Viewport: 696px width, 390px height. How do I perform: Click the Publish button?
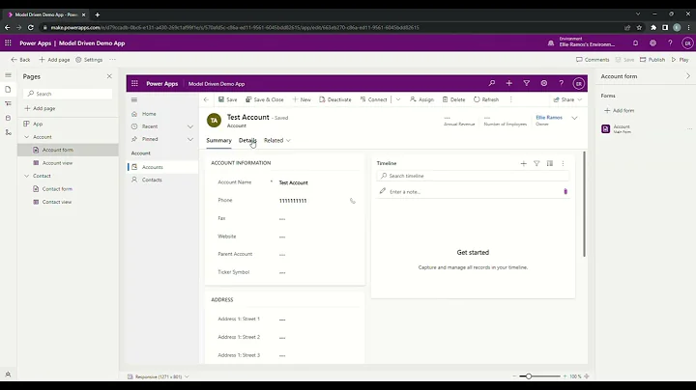(x=652, y=60)
